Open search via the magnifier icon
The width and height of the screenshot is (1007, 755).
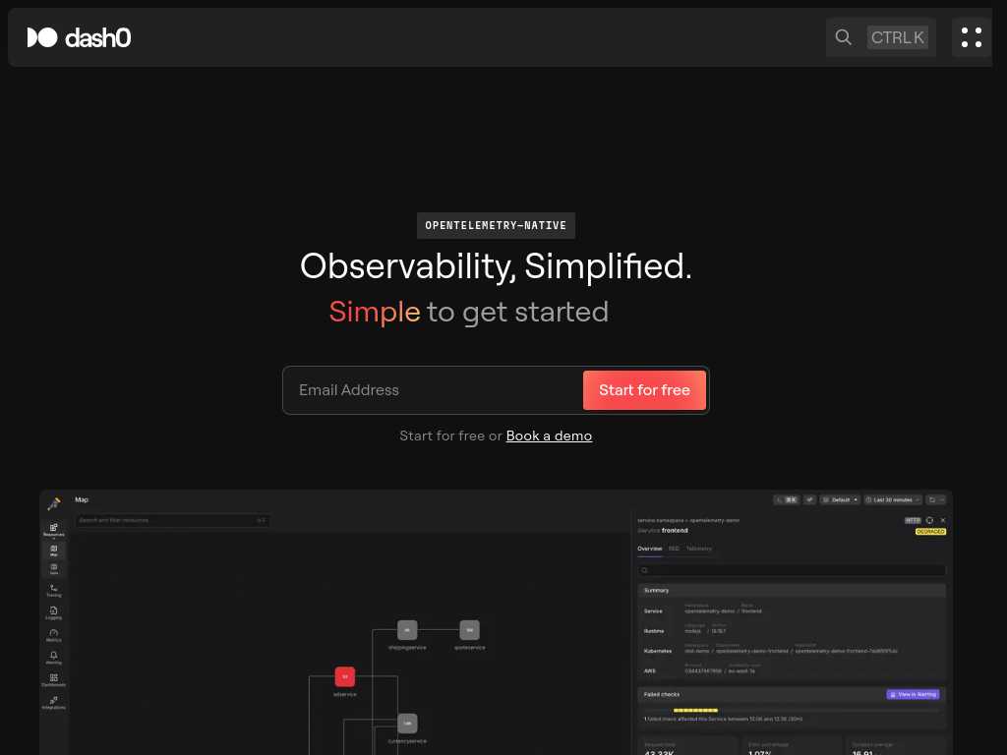coord(843,37)
